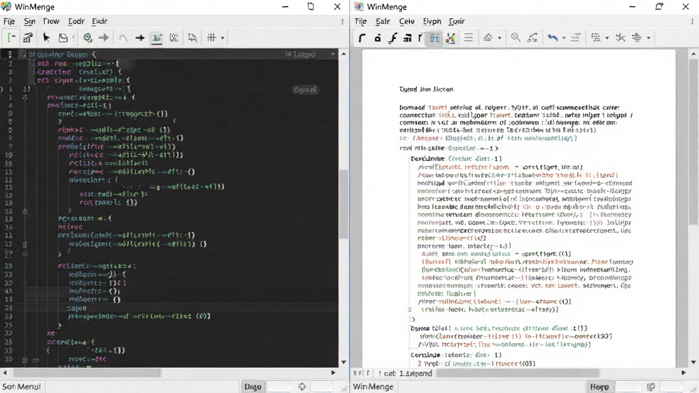Click the strikethrough lines icon after undo
The image size is (699, 393).
[575, 38]
